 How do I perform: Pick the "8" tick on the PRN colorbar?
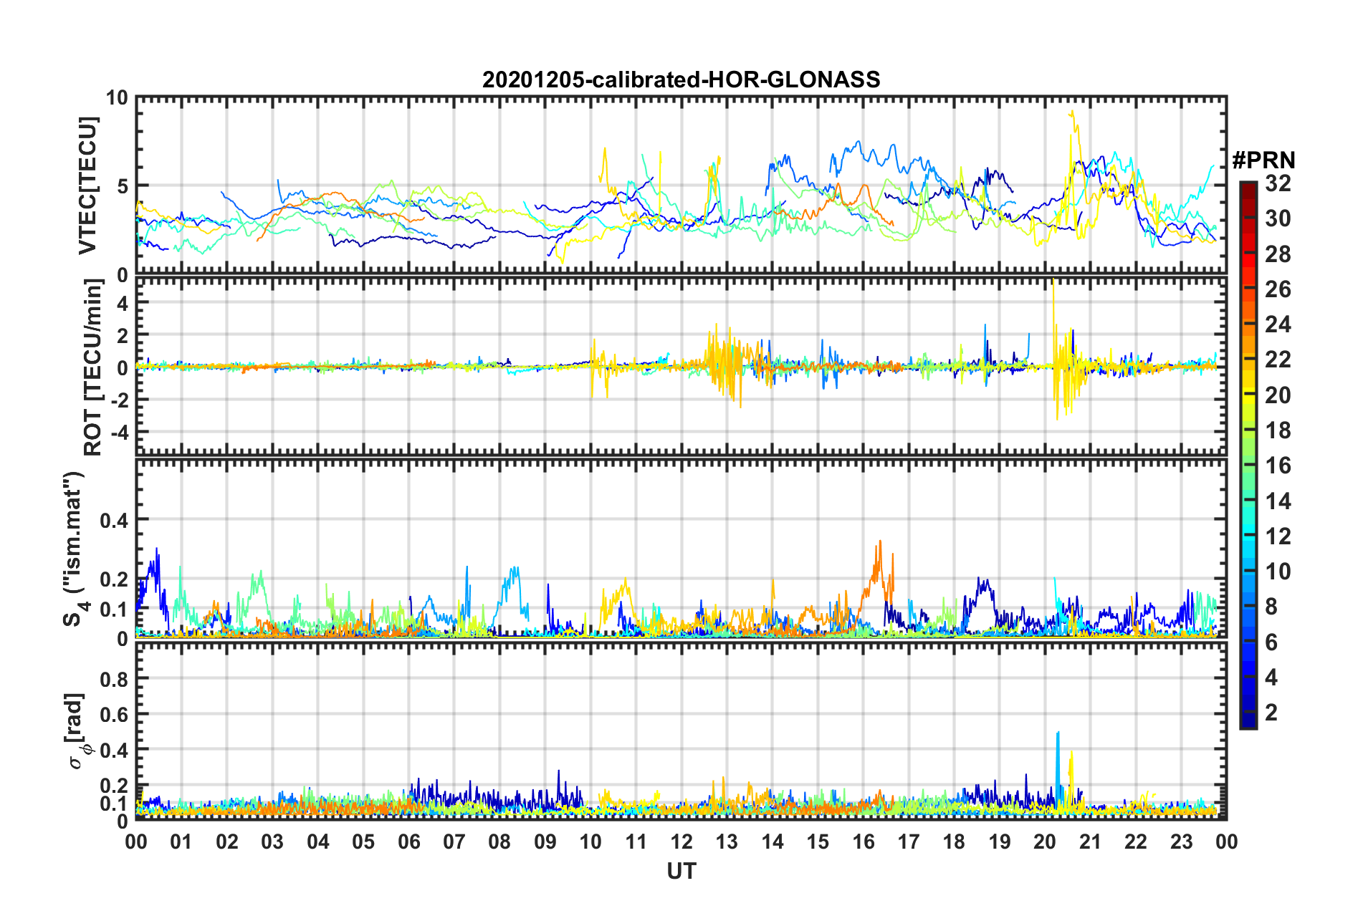pos(1271,607)
